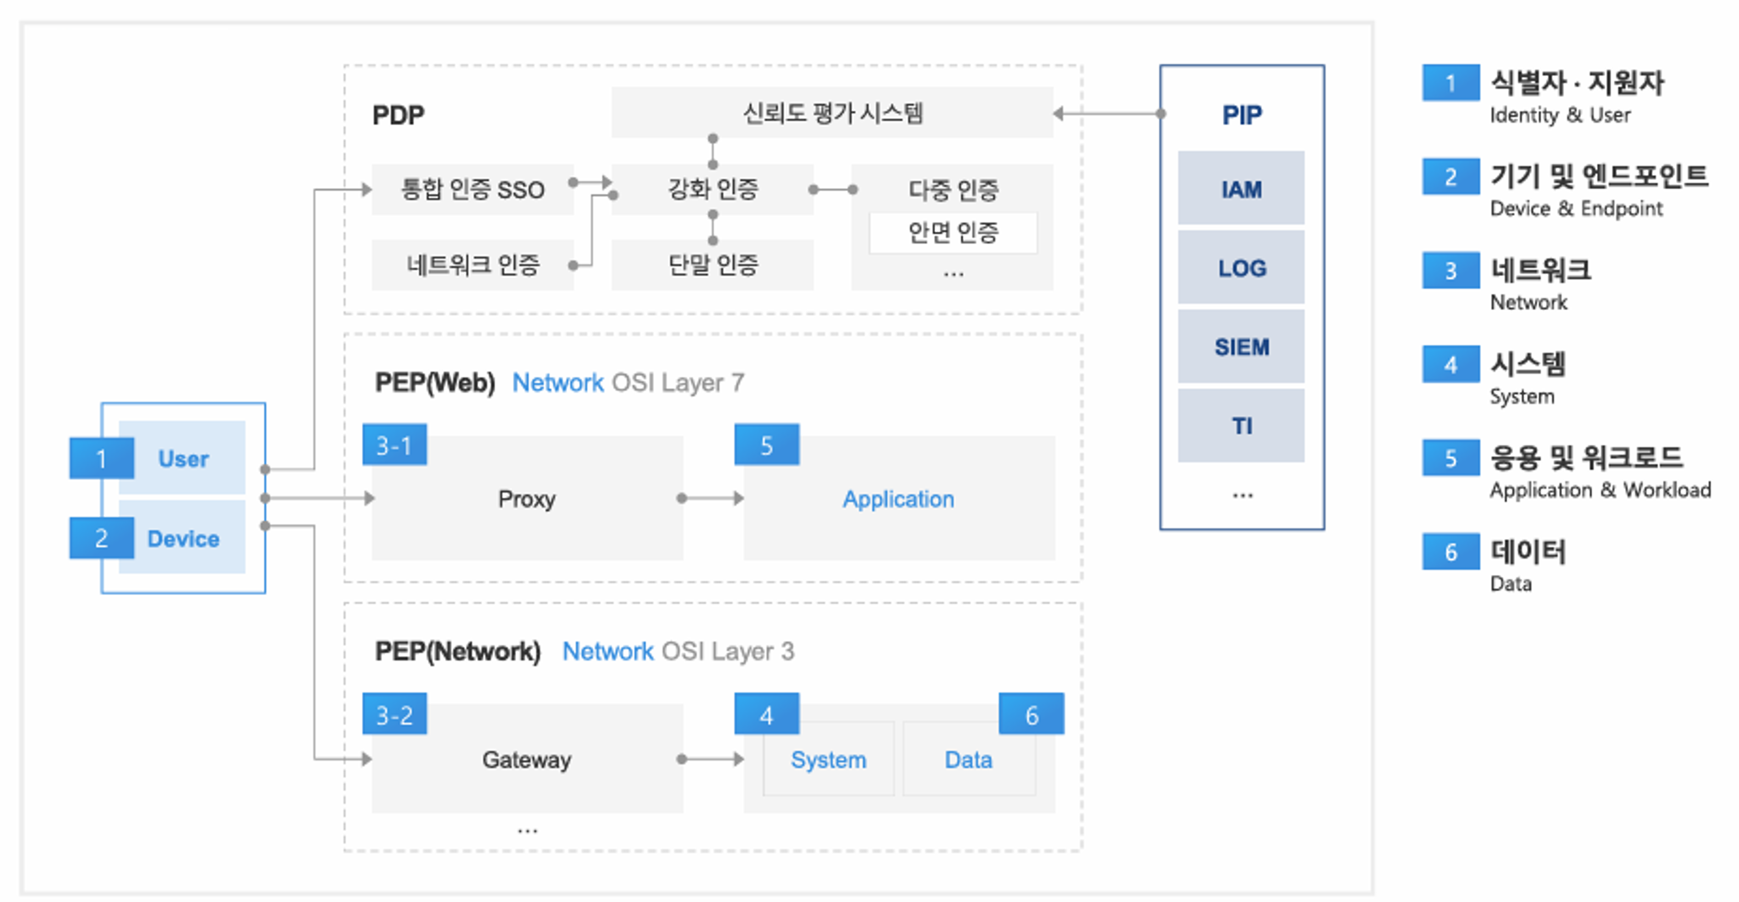Click legend badge 3 beside 네트워크 heading
Image resolution: width=1739 pixels, height=902 pixels.
pyautogui.click(x=1451, y=271)
